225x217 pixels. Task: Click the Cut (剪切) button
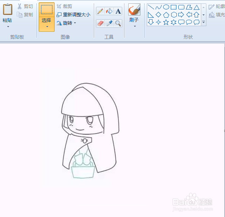click(25, 6)
